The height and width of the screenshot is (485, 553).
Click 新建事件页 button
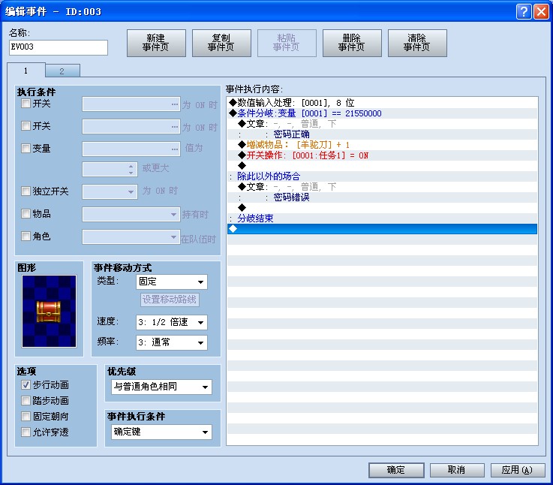tap(156, 43)
